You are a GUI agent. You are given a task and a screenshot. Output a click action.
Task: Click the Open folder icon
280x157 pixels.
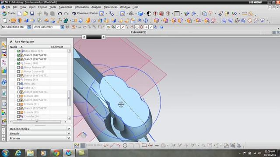(26, 14)
